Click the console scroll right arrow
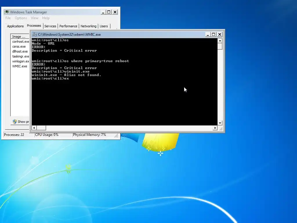The image size is (297, 223). tap(215, 128)
